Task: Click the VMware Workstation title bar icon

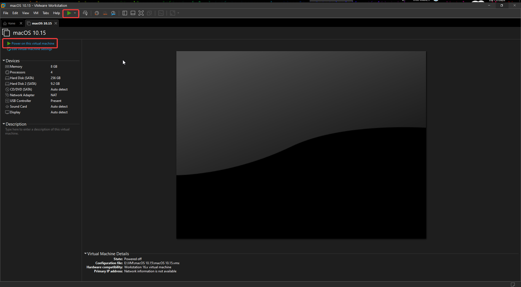Action: point(4,5)
